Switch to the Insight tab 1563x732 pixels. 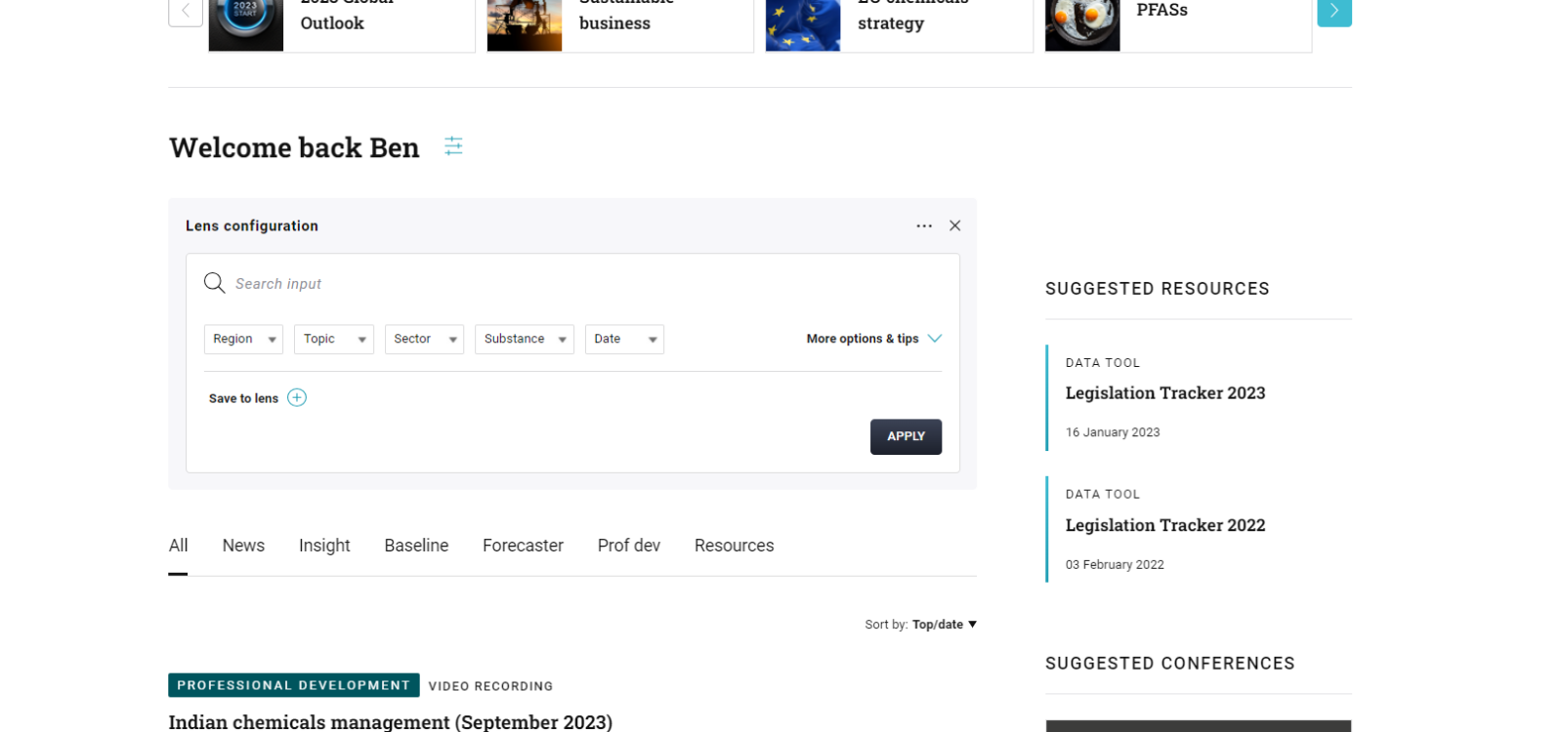(324, 546)
